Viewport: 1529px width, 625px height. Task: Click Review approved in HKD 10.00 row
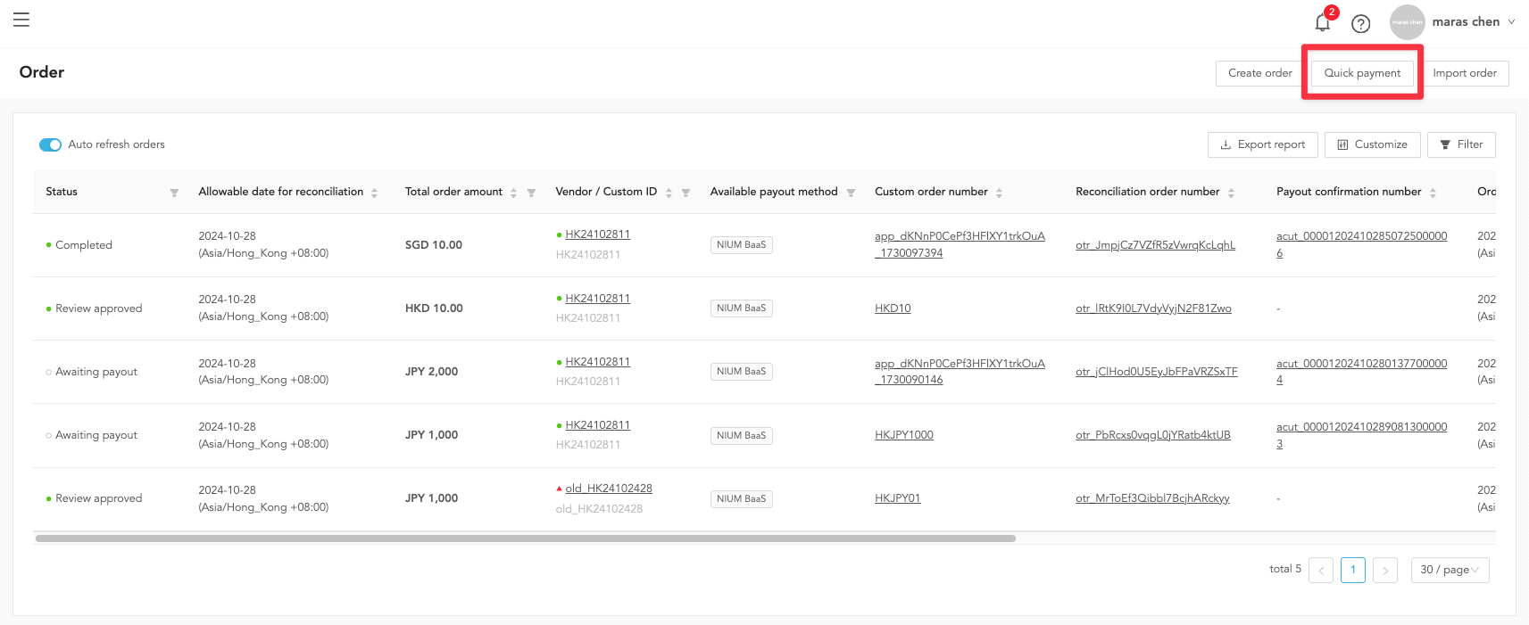tap(99, 308)
